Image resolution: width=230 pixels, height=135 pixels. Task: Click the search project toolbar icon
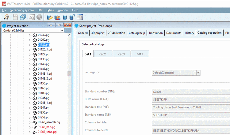point(6,17)
